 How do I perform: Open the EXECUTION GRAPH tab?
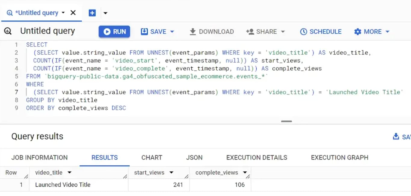[x=339, y=158]
